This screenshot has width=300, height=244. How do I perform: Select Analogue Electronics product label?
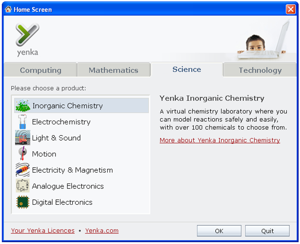click(x=68, y=186)
